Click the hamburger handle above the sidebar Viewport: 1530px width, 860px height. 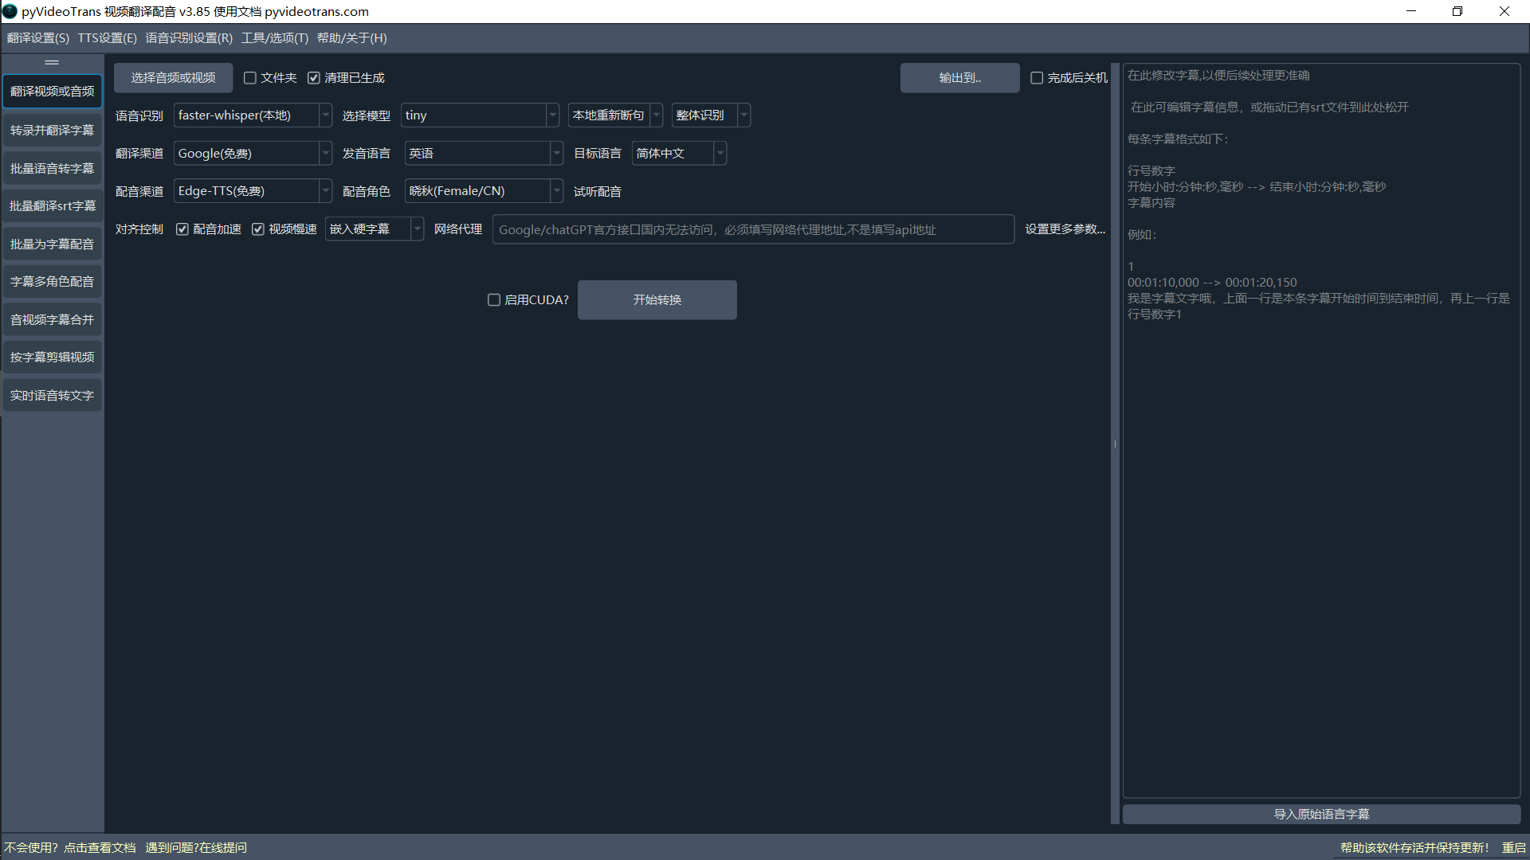click(52, 62)
